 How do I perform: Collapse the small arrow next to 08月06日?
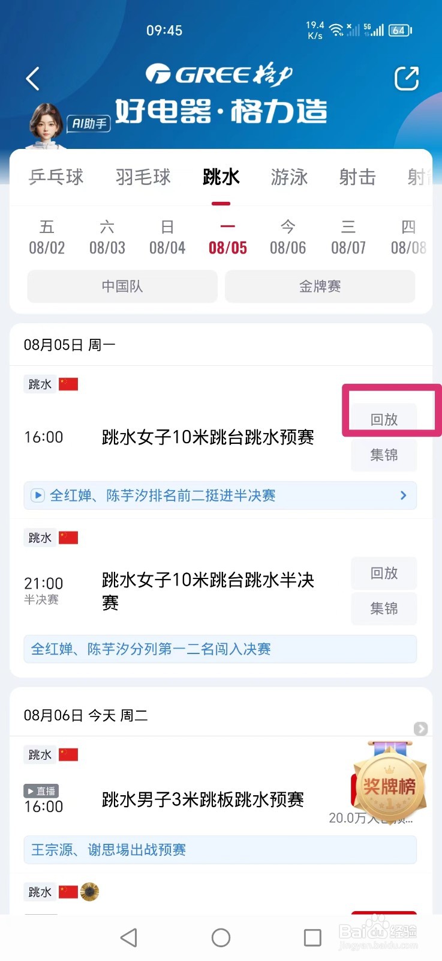pos(420,729)
